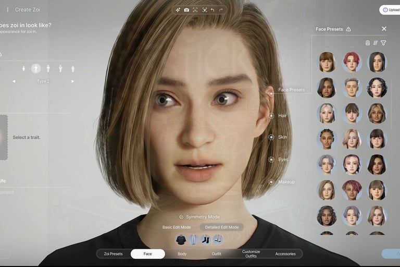The height and width of the screenshot is (267, 400).
Task: Open the Face tab
Action: (x=148, y=254)
